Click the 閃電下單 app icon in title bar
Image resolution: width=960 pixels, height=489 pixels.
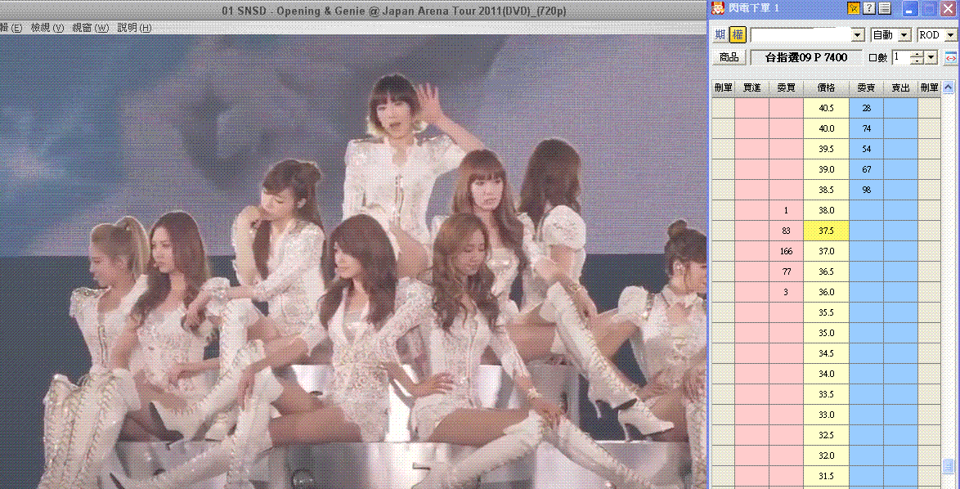718,8
